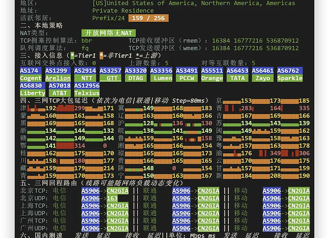
Task: Open the underlined GTT label
Action: [x=110, y=78]
